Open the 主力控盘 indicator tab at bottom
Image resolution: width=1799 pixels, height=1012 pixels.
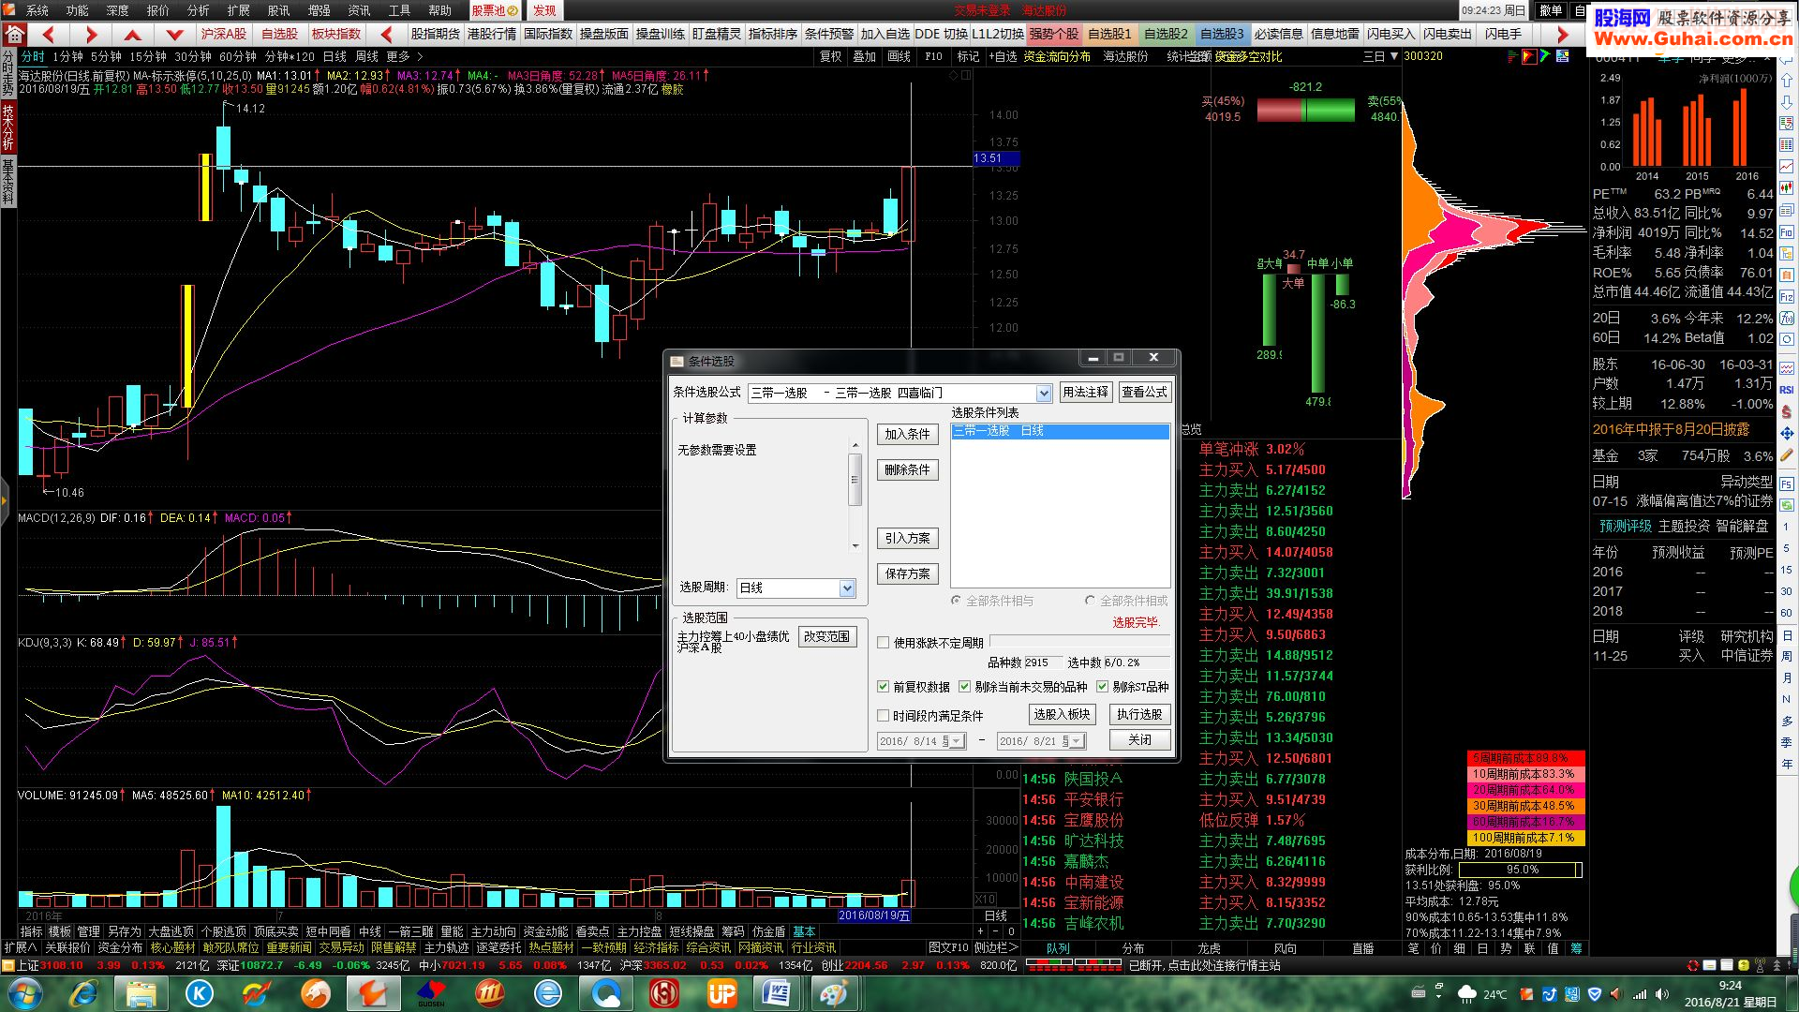pos(639,932)
